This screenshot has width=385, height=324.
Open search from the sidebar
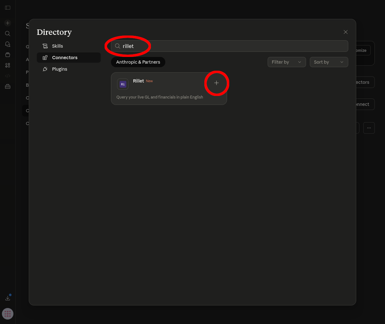coord(8,33)
